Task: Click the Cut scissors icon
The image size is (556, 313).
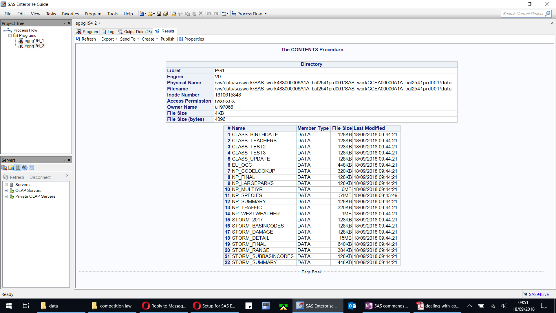Action: [x=180, y=14]
